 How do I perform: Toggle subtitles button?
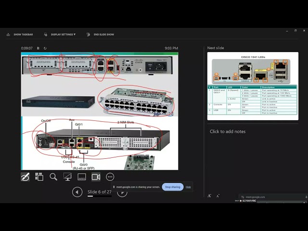82,177
